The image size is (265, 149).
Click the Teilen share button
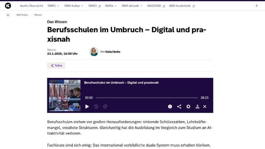pos(56,66)
